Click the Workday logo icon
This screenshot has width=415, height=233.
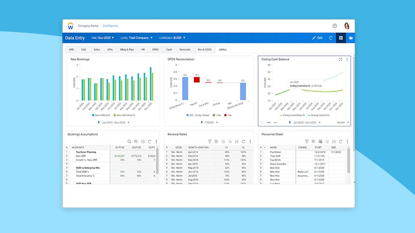[x=70, y=26]
